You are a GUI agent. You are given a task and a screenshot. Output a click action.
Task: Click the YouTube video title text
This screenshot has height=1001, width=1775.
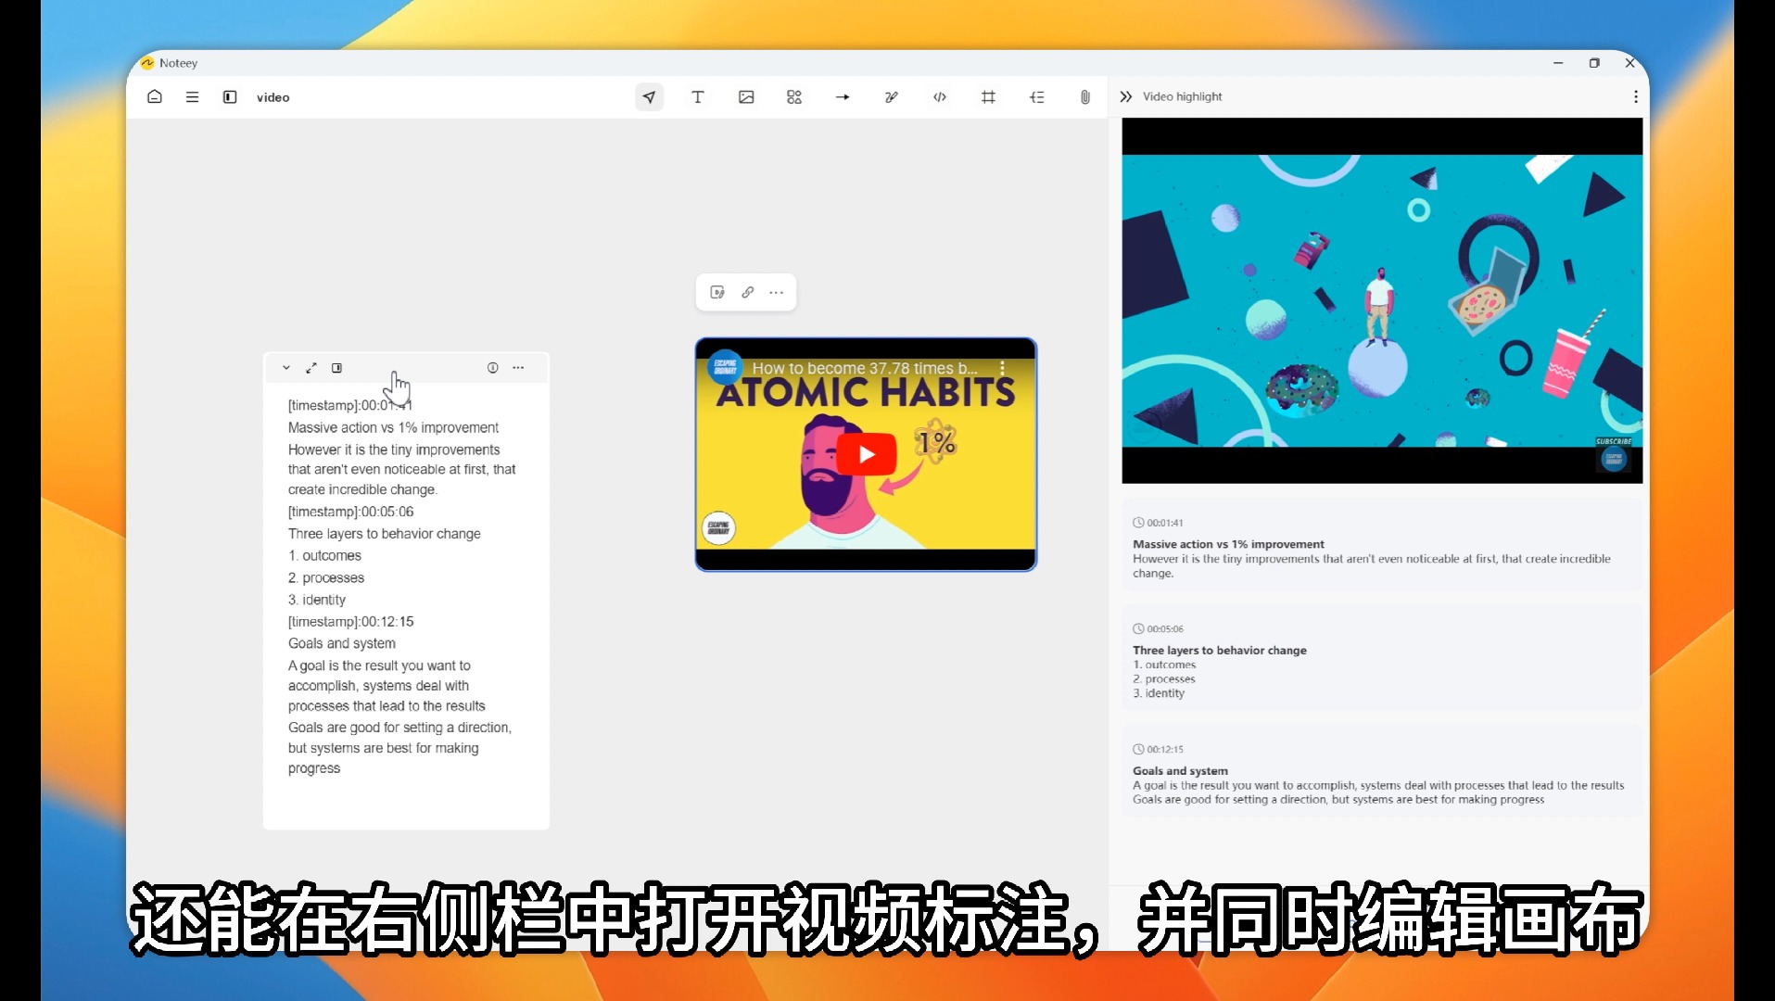864,368
